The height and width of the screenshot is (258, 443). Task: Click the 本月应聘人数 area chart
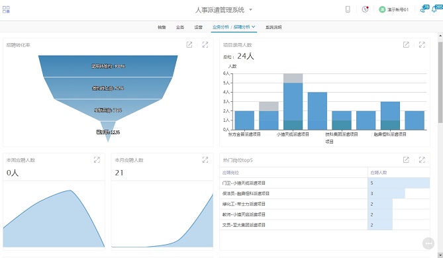point(162,221)
